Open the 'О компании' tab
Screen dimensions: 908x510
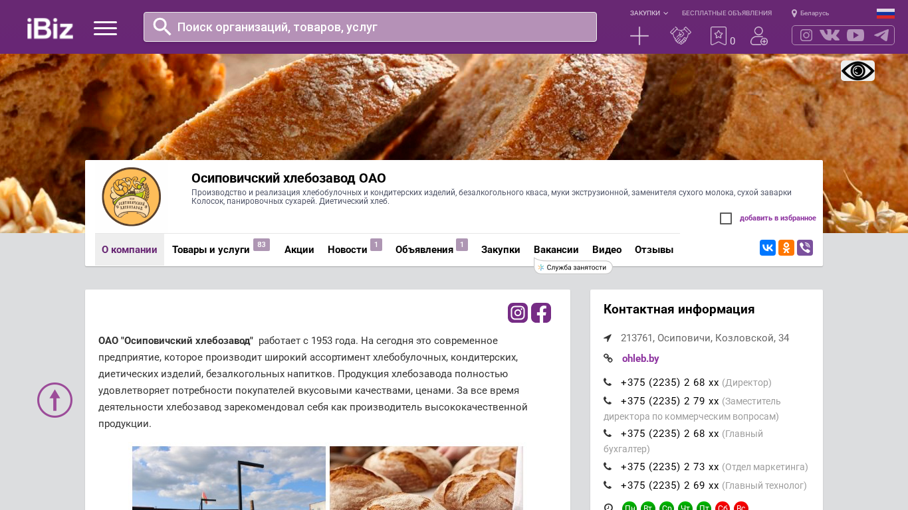pyautogui.click(x=130, y=250)
